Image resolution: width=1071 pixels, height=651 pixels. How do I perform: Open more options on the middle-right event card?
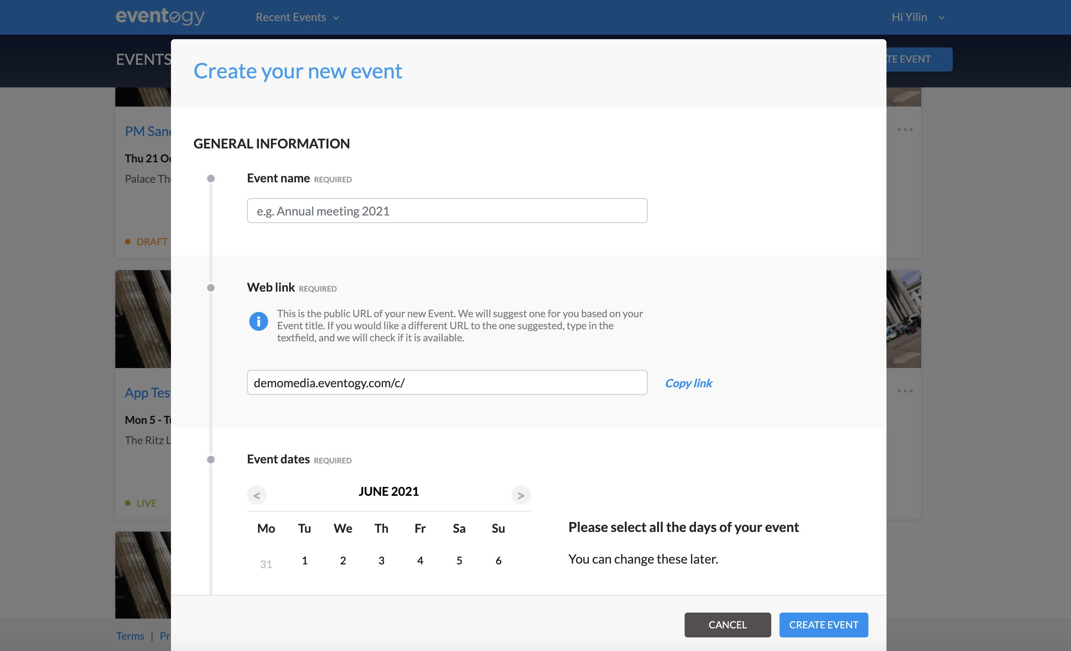pyautogui.click(x=905, y=391)
